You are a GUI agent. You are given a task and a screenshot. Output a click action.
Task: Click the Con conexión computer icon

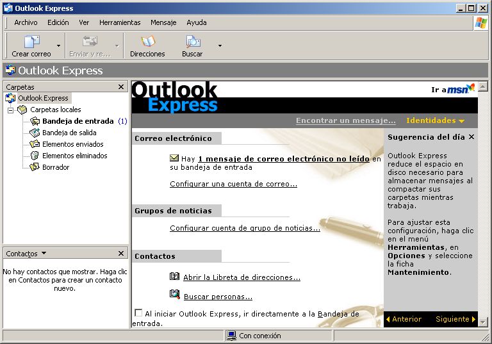[x=231, y=336]
